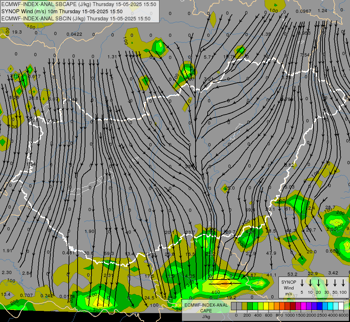
Task: Click the wind arrow above the 30 m/s label
Action: (x=327, y=283)
